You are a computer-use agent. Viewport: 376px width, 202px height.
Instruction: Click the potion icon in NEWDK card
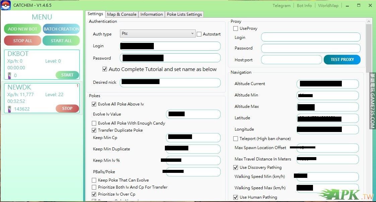(9, 109)
